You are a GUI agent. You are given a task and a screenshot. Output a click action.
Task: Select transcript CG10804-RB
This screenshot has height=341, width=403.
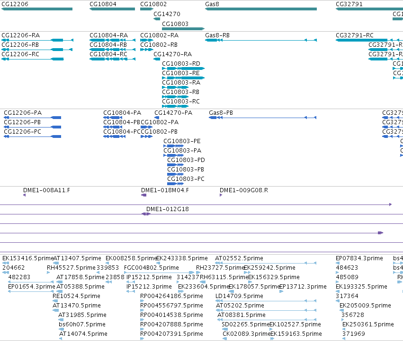[112, 50]
